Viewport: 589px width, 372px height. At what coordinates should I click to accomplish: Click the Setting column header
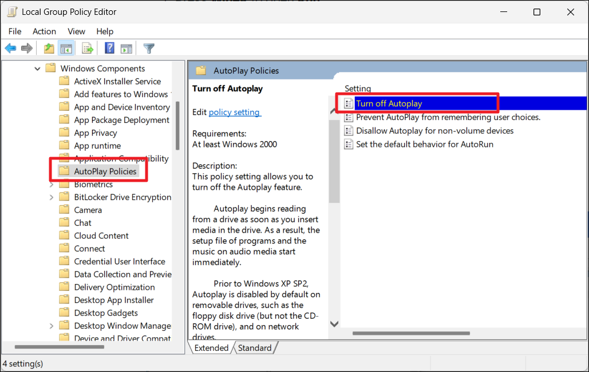tap(358, 89)
